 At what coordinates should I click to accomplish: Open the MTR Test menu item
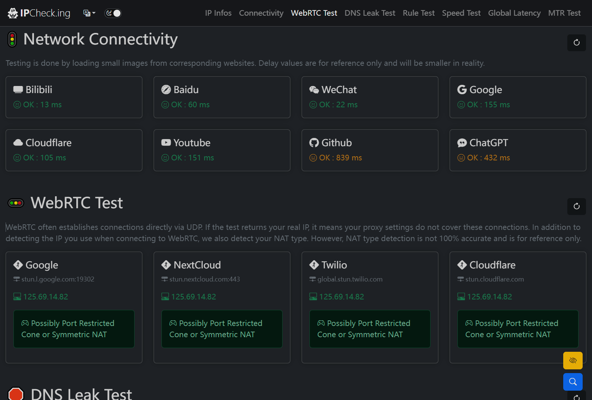564,13
